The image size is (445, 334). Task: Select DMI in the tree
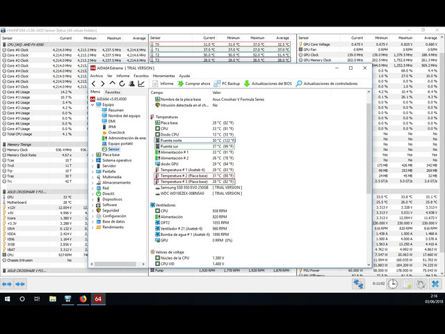point(112,121)
